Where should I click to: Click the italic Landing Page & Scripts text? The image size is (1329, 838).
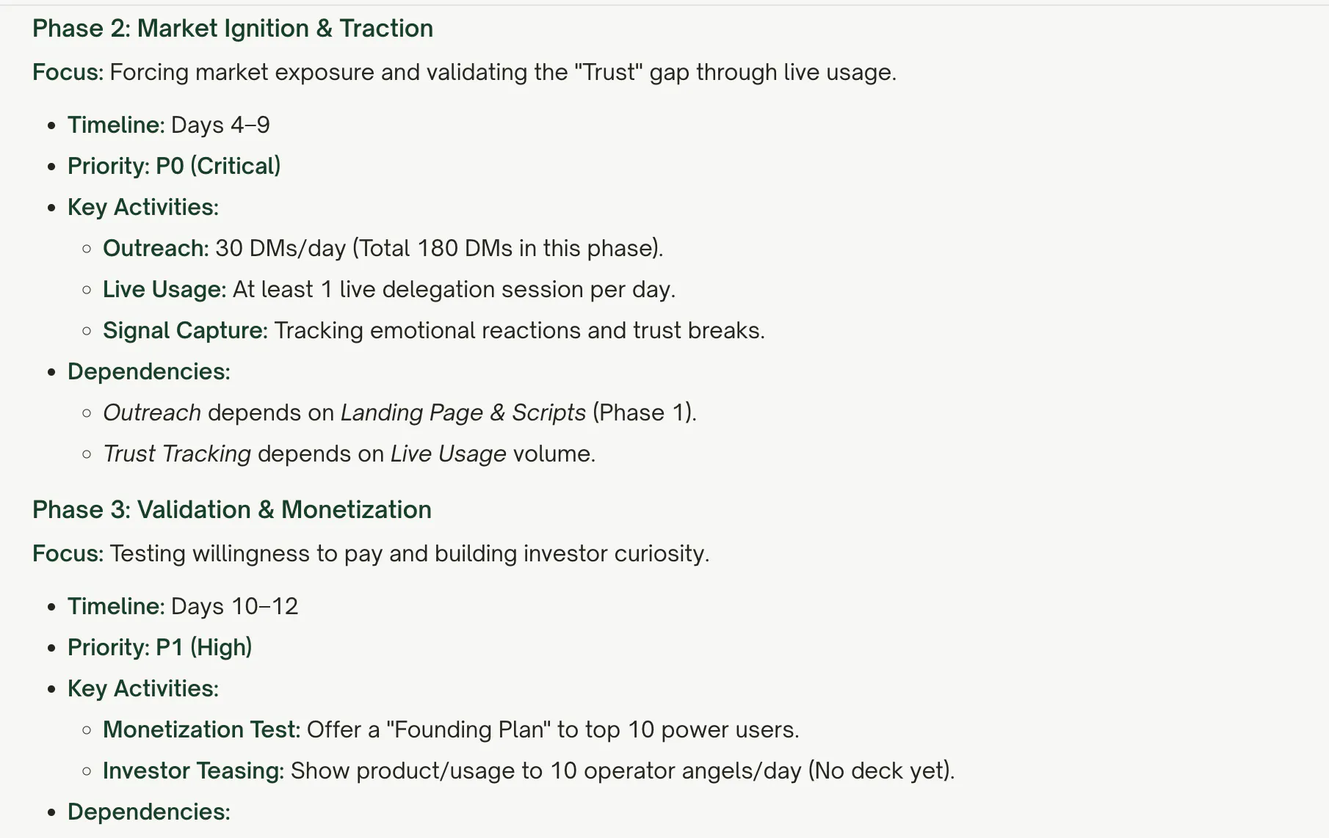[463, 412]
